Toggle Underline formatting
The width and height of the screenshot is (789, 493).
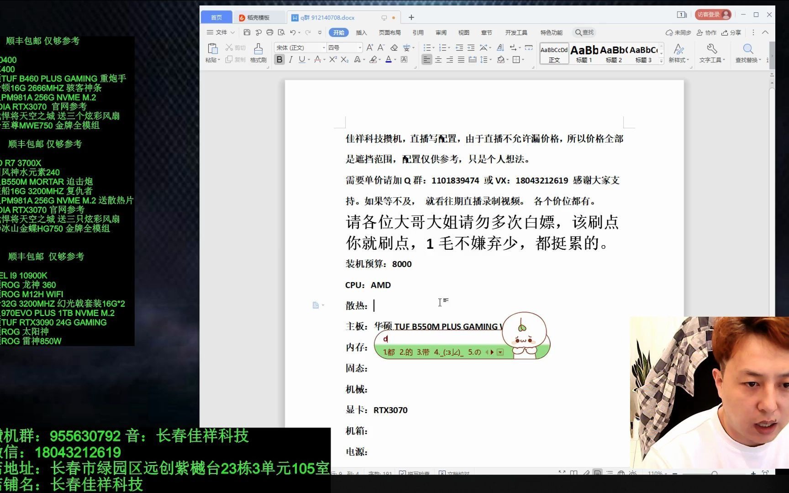[301, 59]
